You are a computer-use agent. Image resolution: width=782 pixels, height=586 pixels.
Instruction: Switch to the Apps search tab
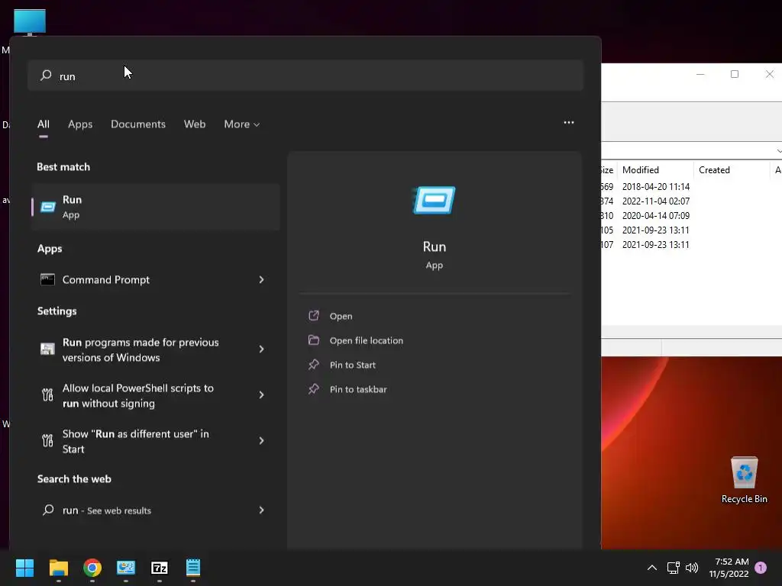[80, 124]
